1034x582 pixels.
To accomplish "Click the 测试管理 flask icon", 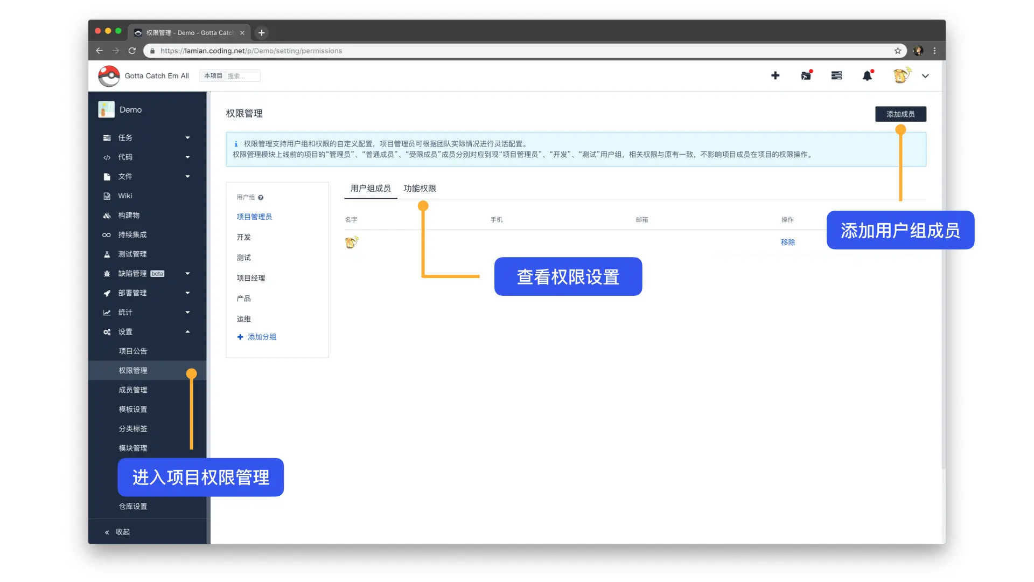I will [x=107, y=254].
